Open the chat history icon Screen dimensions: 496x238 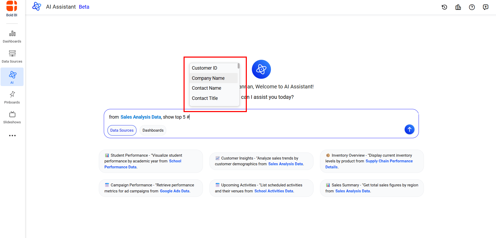(x=444, y=7)
